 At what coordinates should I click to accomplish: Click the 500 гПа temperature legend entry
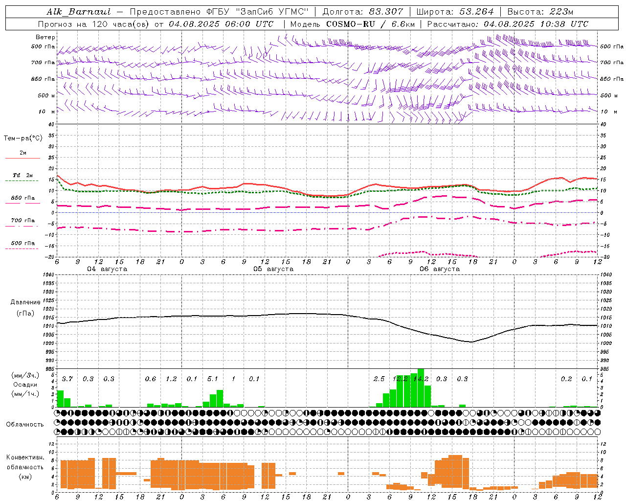pos(22,245)
